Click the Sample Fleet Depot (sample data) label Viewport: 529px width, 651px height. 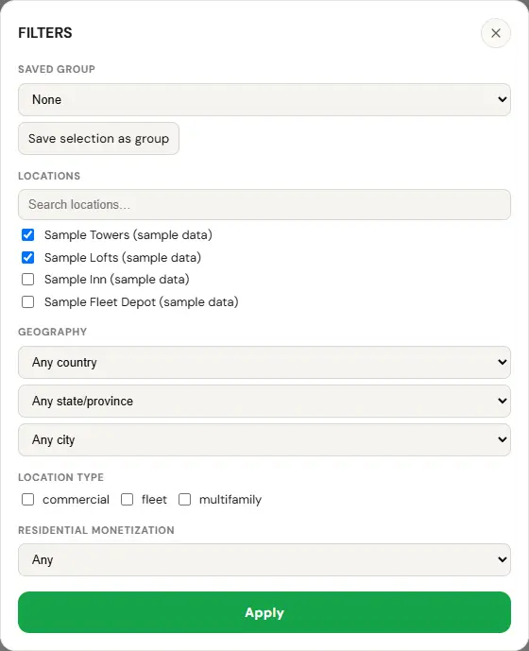(142, 301)
